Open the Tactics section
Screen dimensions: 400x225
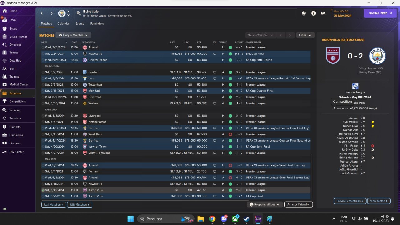point(14,52)
